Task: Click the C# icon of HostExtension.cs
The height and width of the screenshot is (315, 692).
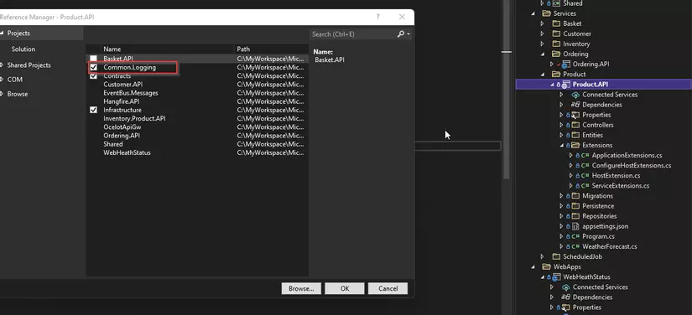Action: [x=585, y=176]
